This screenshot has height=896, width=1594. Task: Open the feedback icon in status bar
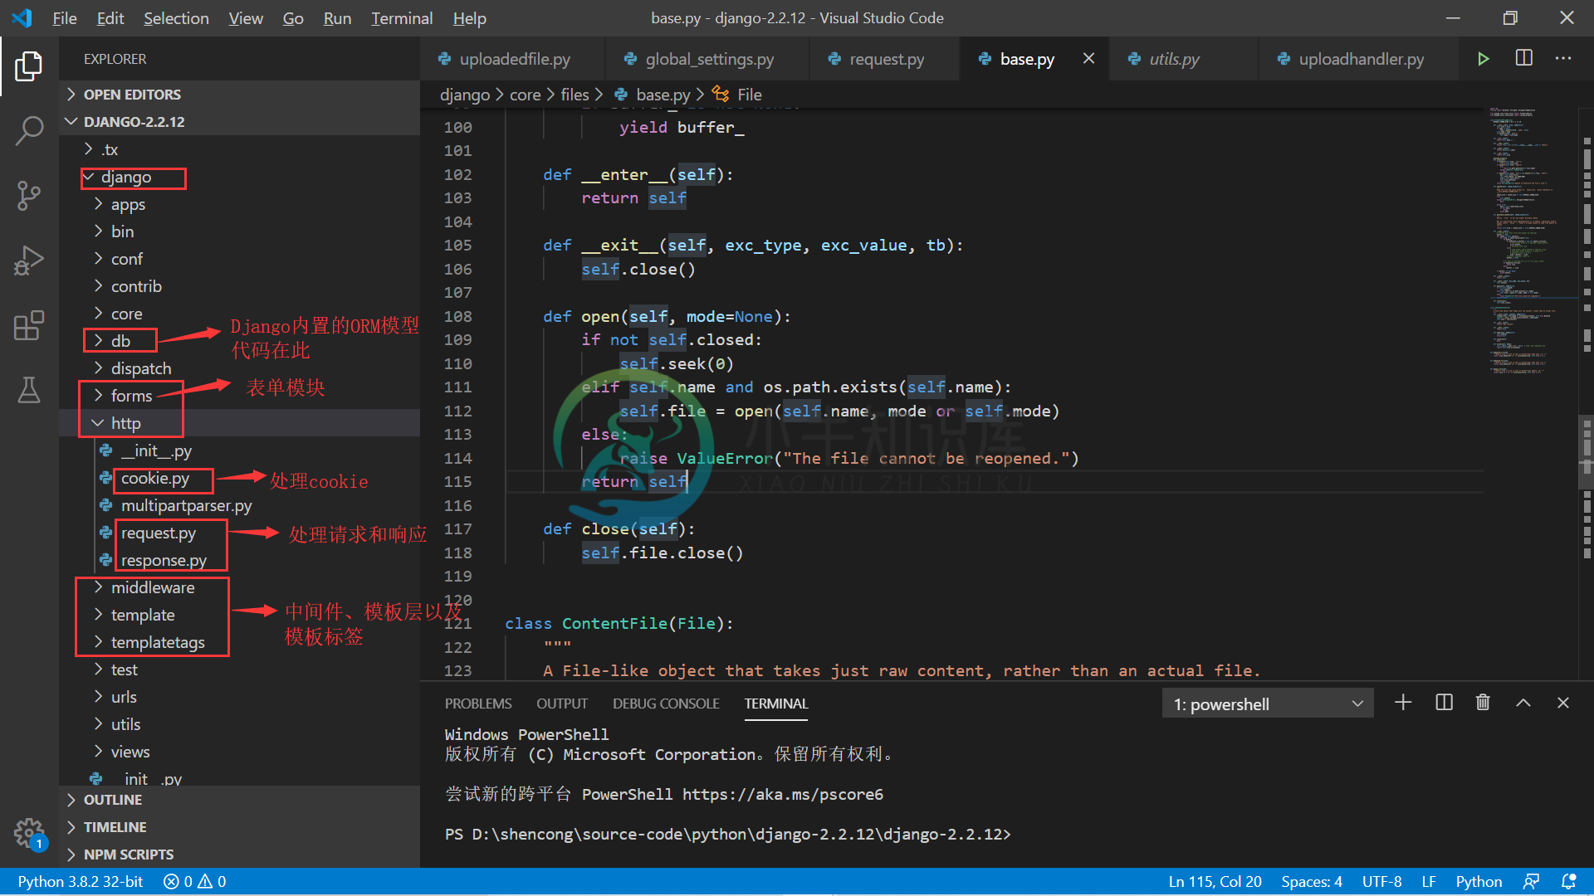click(1532, 882)
